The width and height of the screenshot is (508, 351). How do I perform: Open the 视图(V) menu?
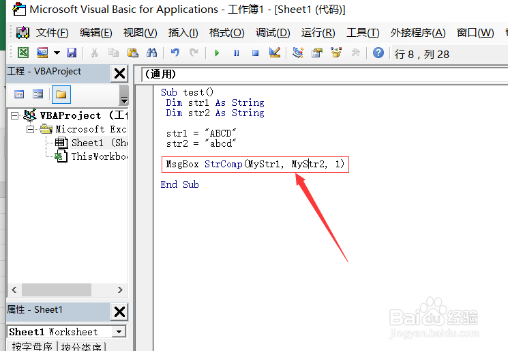140,33
